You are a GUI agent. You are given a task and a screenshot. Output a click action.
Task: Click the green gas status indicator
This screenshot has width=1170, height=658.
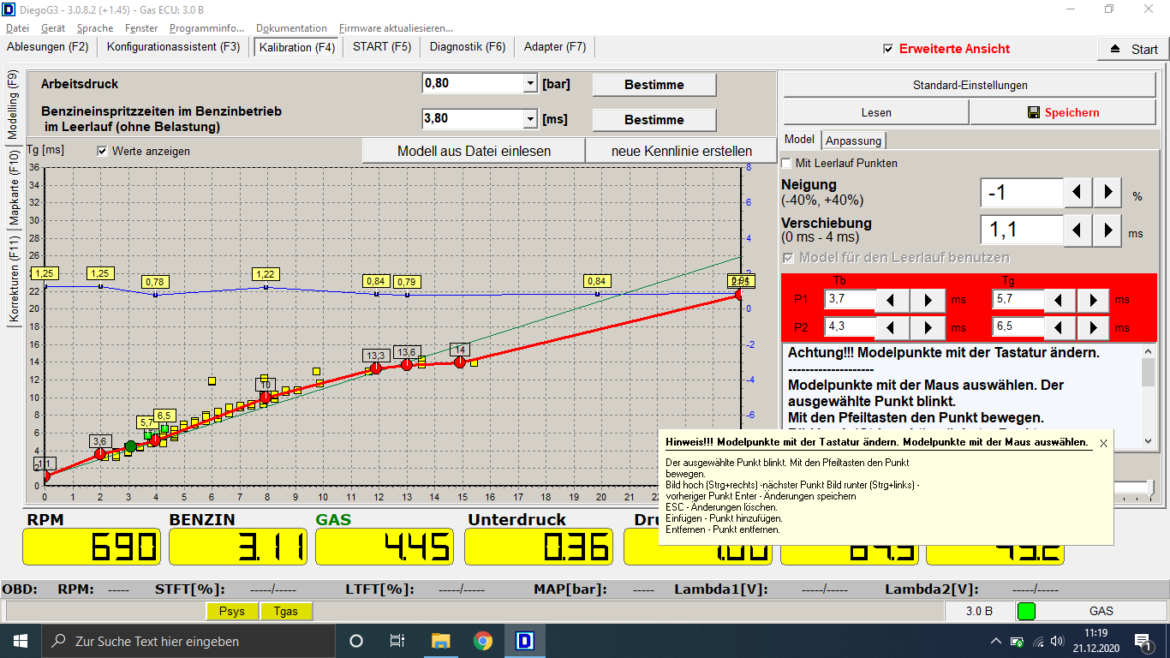1025,611
